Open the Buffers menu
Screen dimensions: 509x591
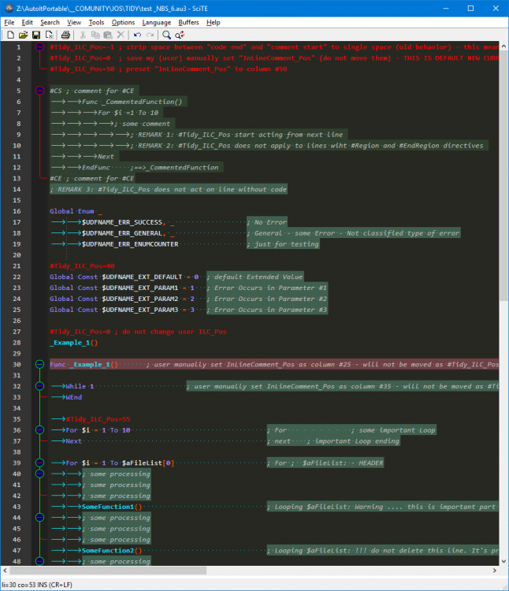(188, 23)
